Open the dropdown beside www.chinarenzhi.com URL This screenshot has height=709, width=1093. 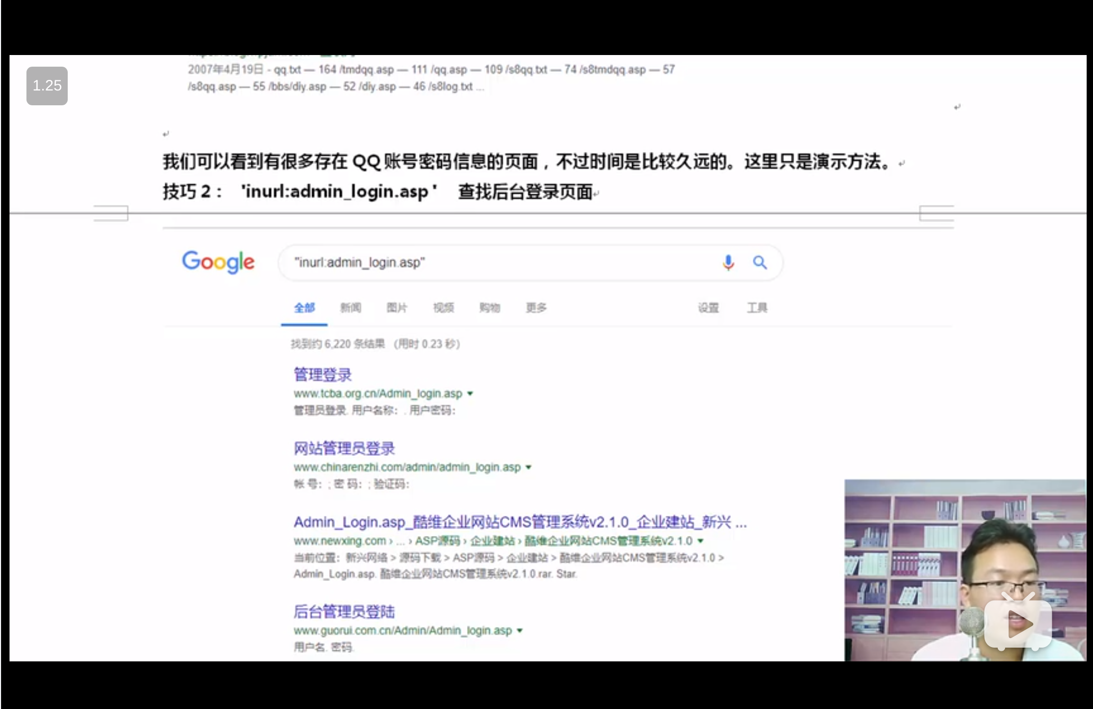(529, 467)
